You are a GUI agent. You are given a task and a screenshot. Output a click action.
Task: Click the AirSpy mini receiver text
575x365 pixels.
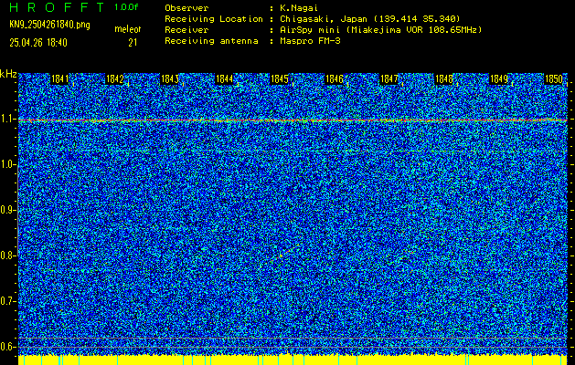click(380, 29)
